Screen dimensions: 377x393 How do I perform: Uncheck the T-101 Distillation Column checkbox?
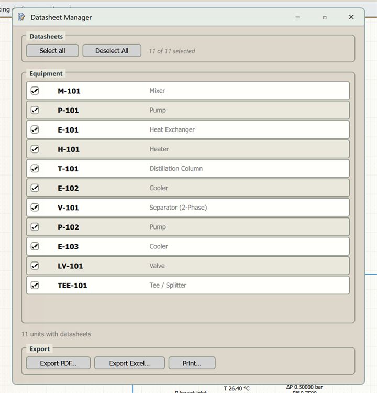point(35,168)
